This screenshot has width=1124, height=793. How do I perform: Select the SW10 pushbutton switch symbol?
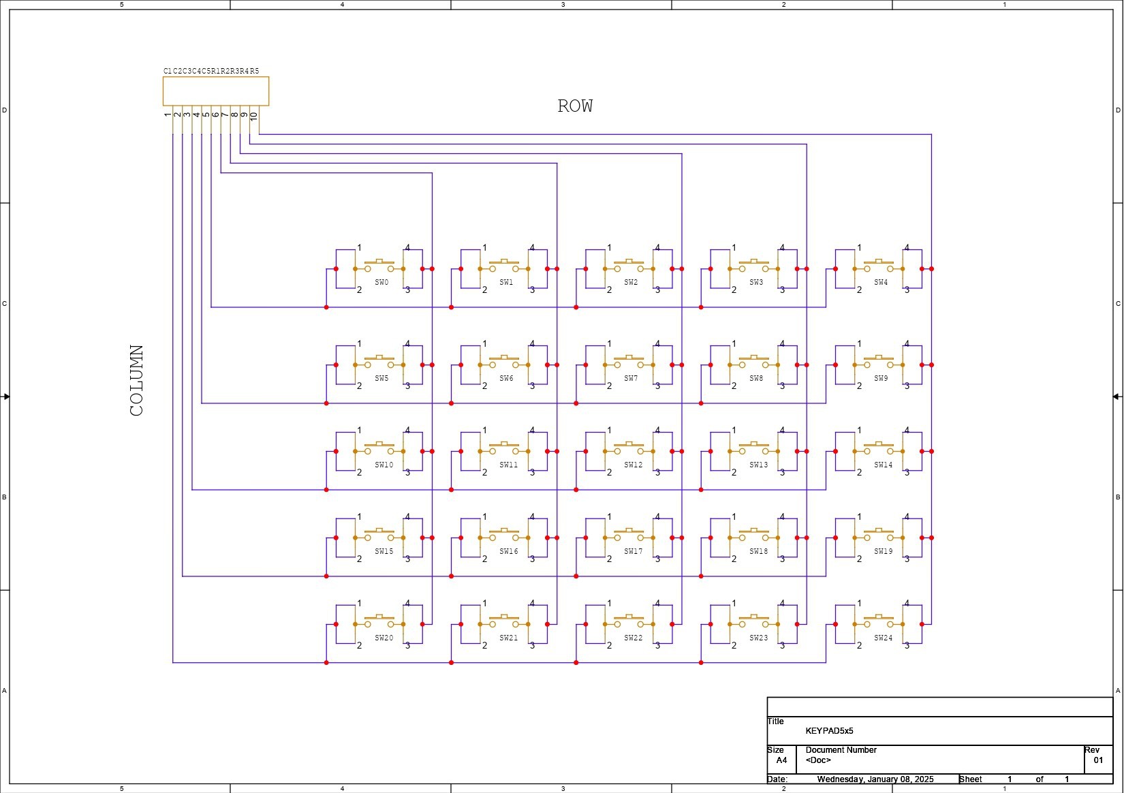click(379, 452)
